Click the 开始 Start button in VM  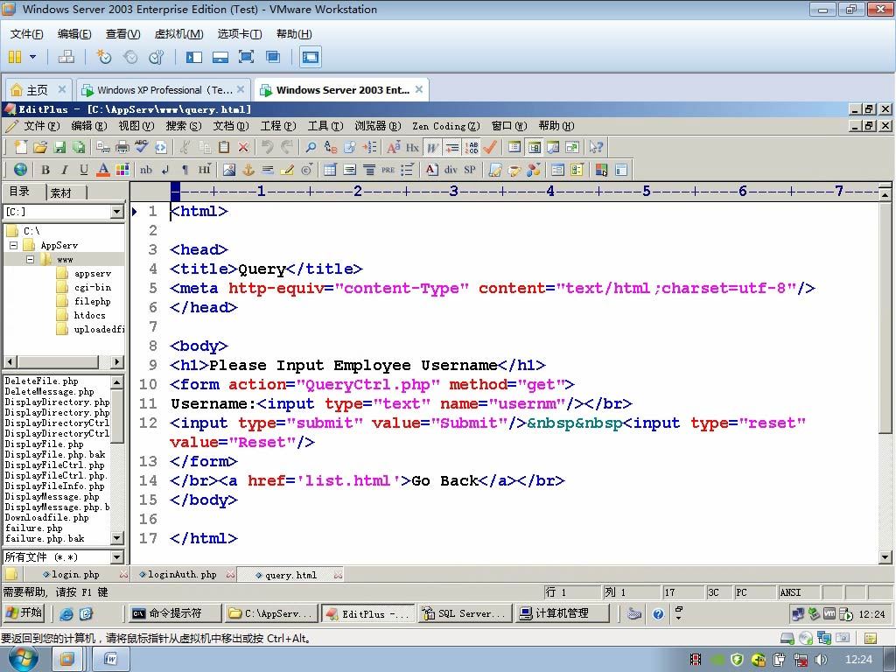coord(24,613)
